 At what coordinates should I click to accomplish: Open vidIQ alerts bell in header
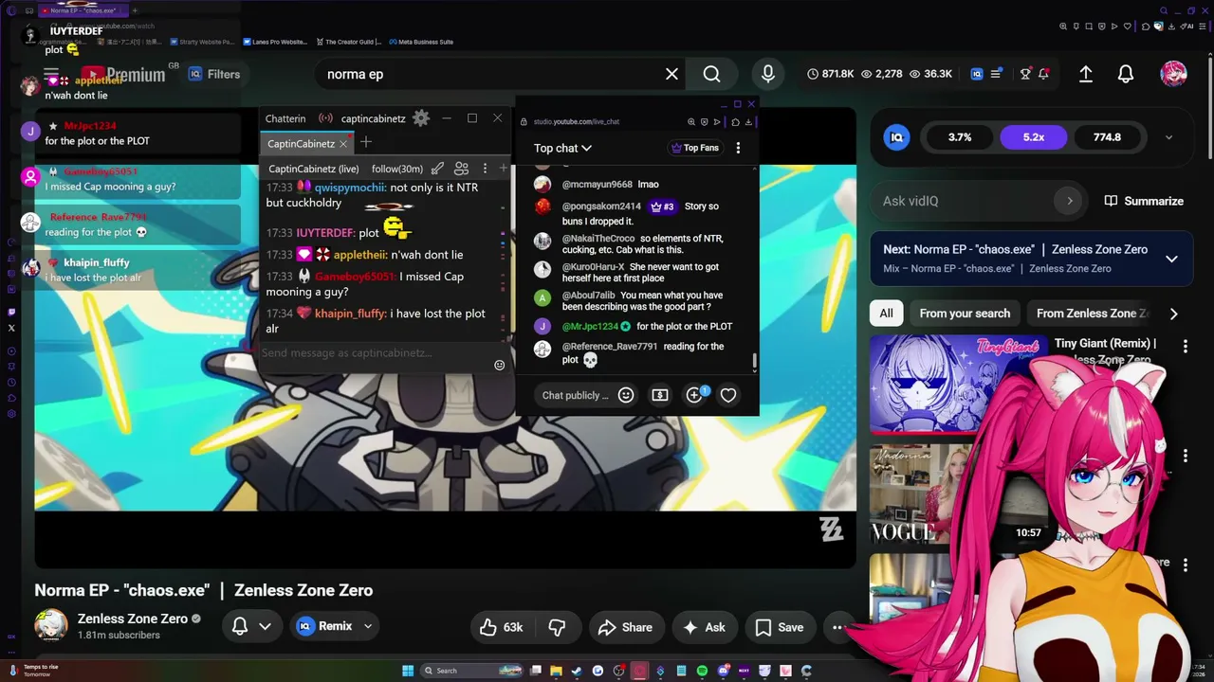(1043, 74)
